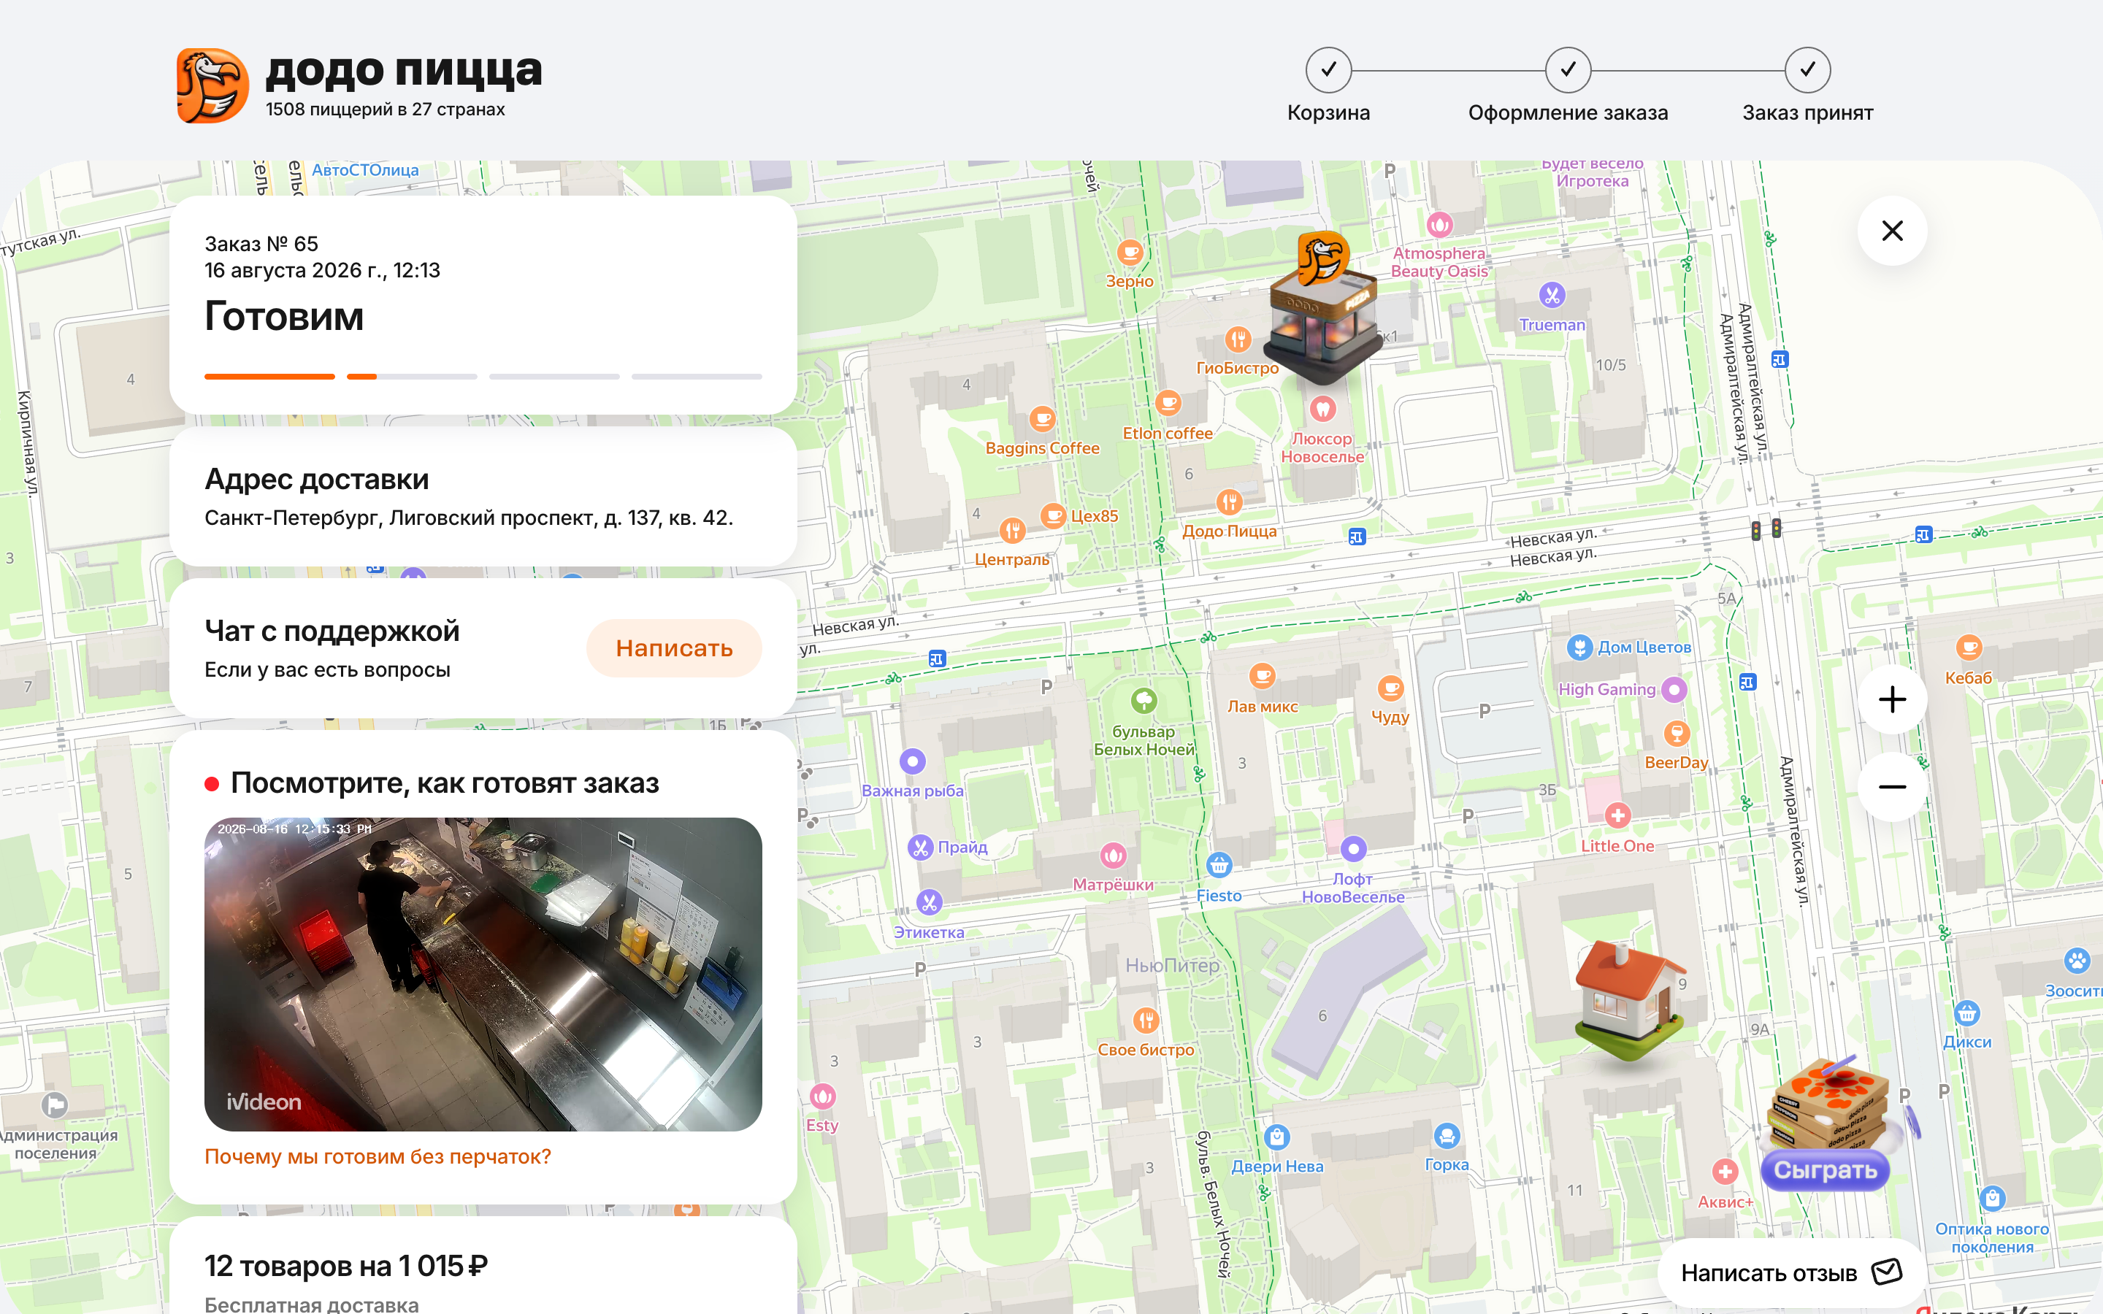Click the first order progress bar segment

pyautogui.click(x=269, y=376)
